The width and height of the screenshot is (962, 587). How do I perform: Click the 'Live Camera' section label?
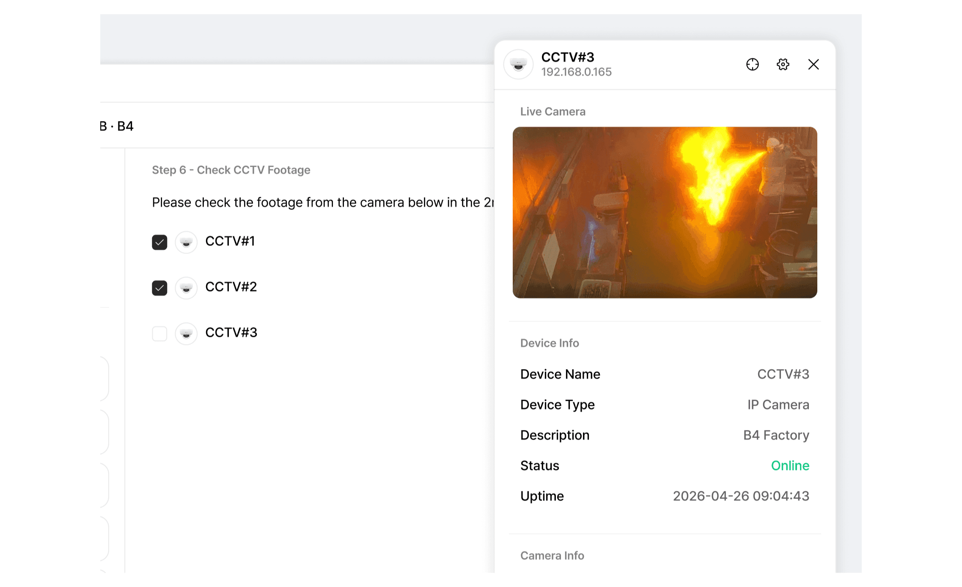point(552,112)
